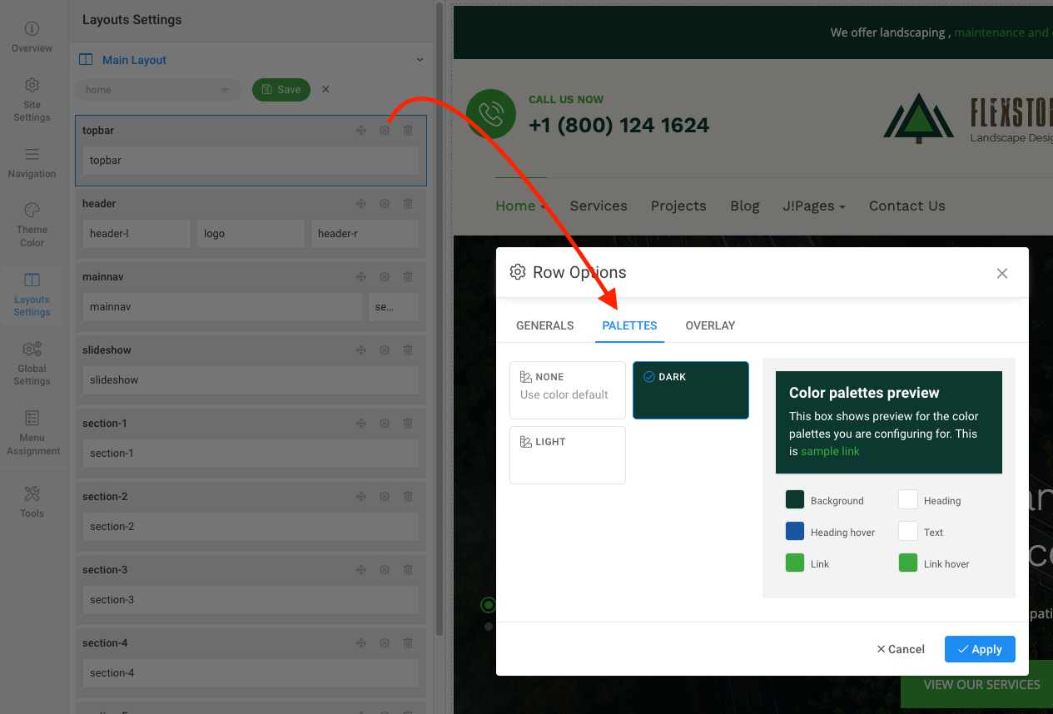This screenshot has height=714, width=1053.
Task: Open Site Settings in the sidebar
Action: (x=32, y=100)
